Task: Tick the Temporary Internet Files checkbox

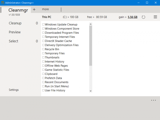Action: tap(43, 37)
